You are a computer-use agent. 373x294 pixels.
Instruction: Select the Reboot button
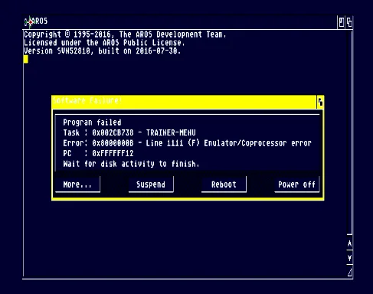224,185
